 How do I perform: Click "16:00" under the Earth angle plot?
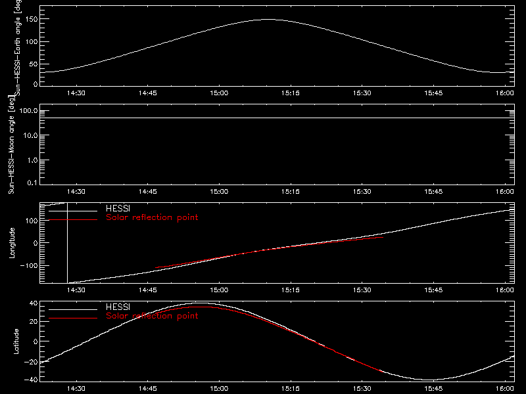[504, 93]
